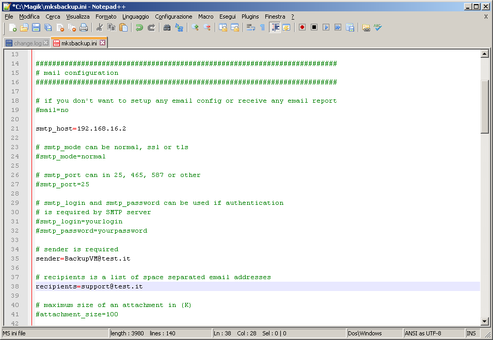Create a new document with the New icon
This screenshot has width=493, height=340.
[12, 28]
